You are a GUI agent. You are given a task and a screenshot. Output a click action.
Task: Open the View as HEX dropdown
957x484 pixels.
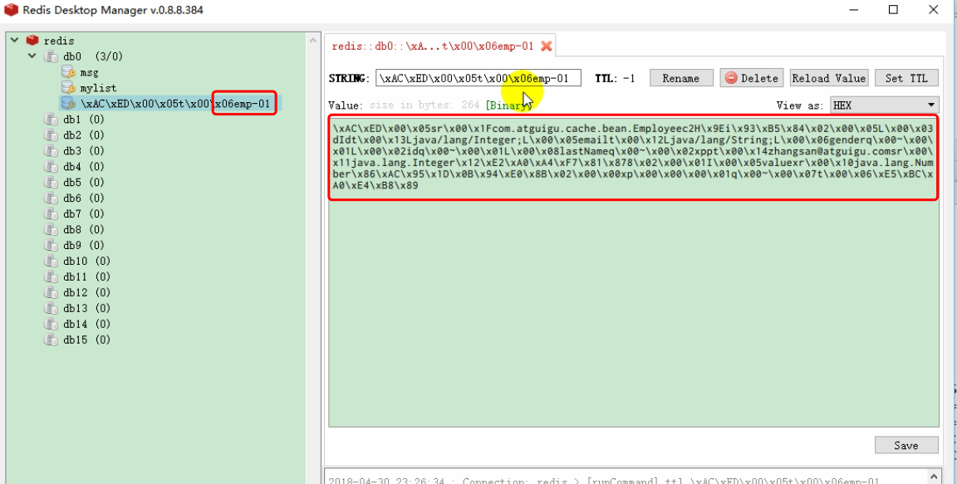click(885, 105)
